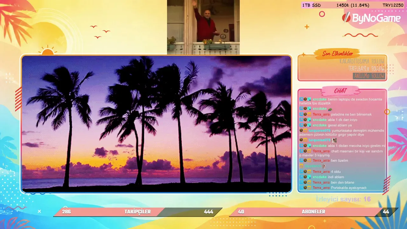Click the crown badge on 'ben özelim' row
Image resolution: width=407 pixels, height=229 pixels.
click(309, 161)
